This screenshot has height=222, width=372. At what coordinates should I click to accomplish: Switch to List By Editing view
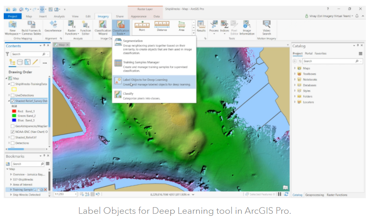[x=35, y=62]
